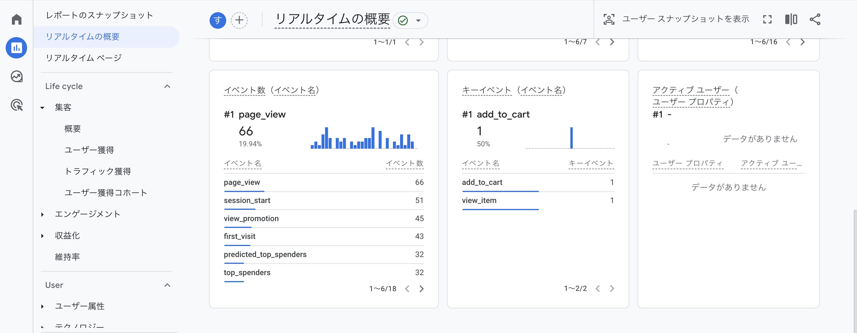Open dropdown arrow next to report title
This screenshot has height=333, width=857.
tap(418, 20)
